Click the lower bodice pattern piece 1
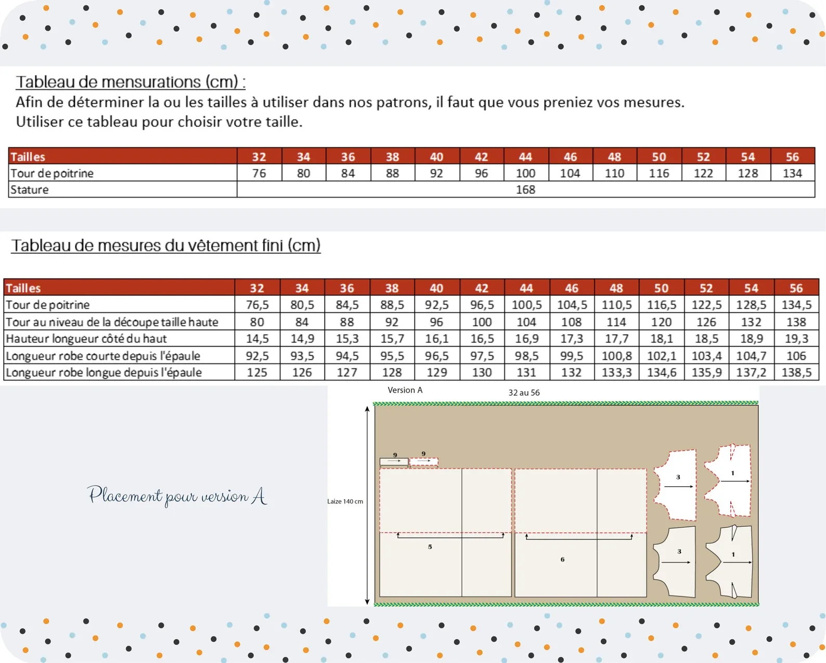Viewport: 826px width, 663px height. tap(729, 562)
